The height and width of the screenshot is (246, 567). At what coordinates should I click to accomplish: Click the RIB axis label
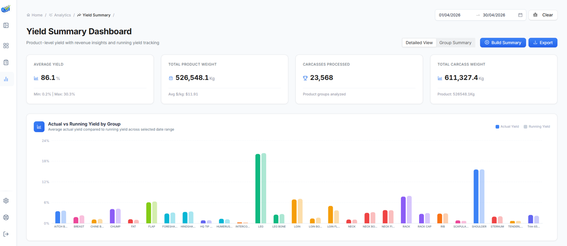click(x=443, y=227)
